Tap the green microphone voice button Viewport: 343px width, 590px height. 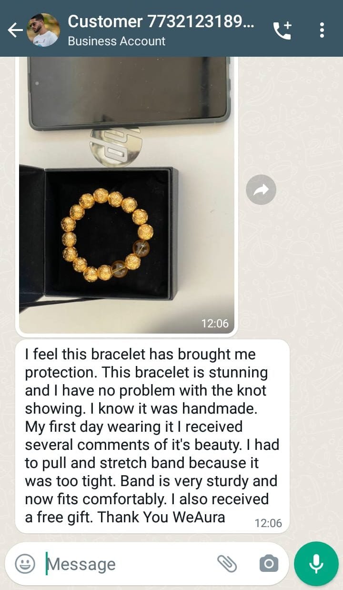tap(316, 564)
